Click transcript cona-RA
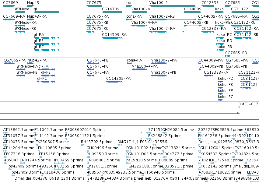Screen dimensions: 259x183 pyautogui.click(x=129, y=19)
